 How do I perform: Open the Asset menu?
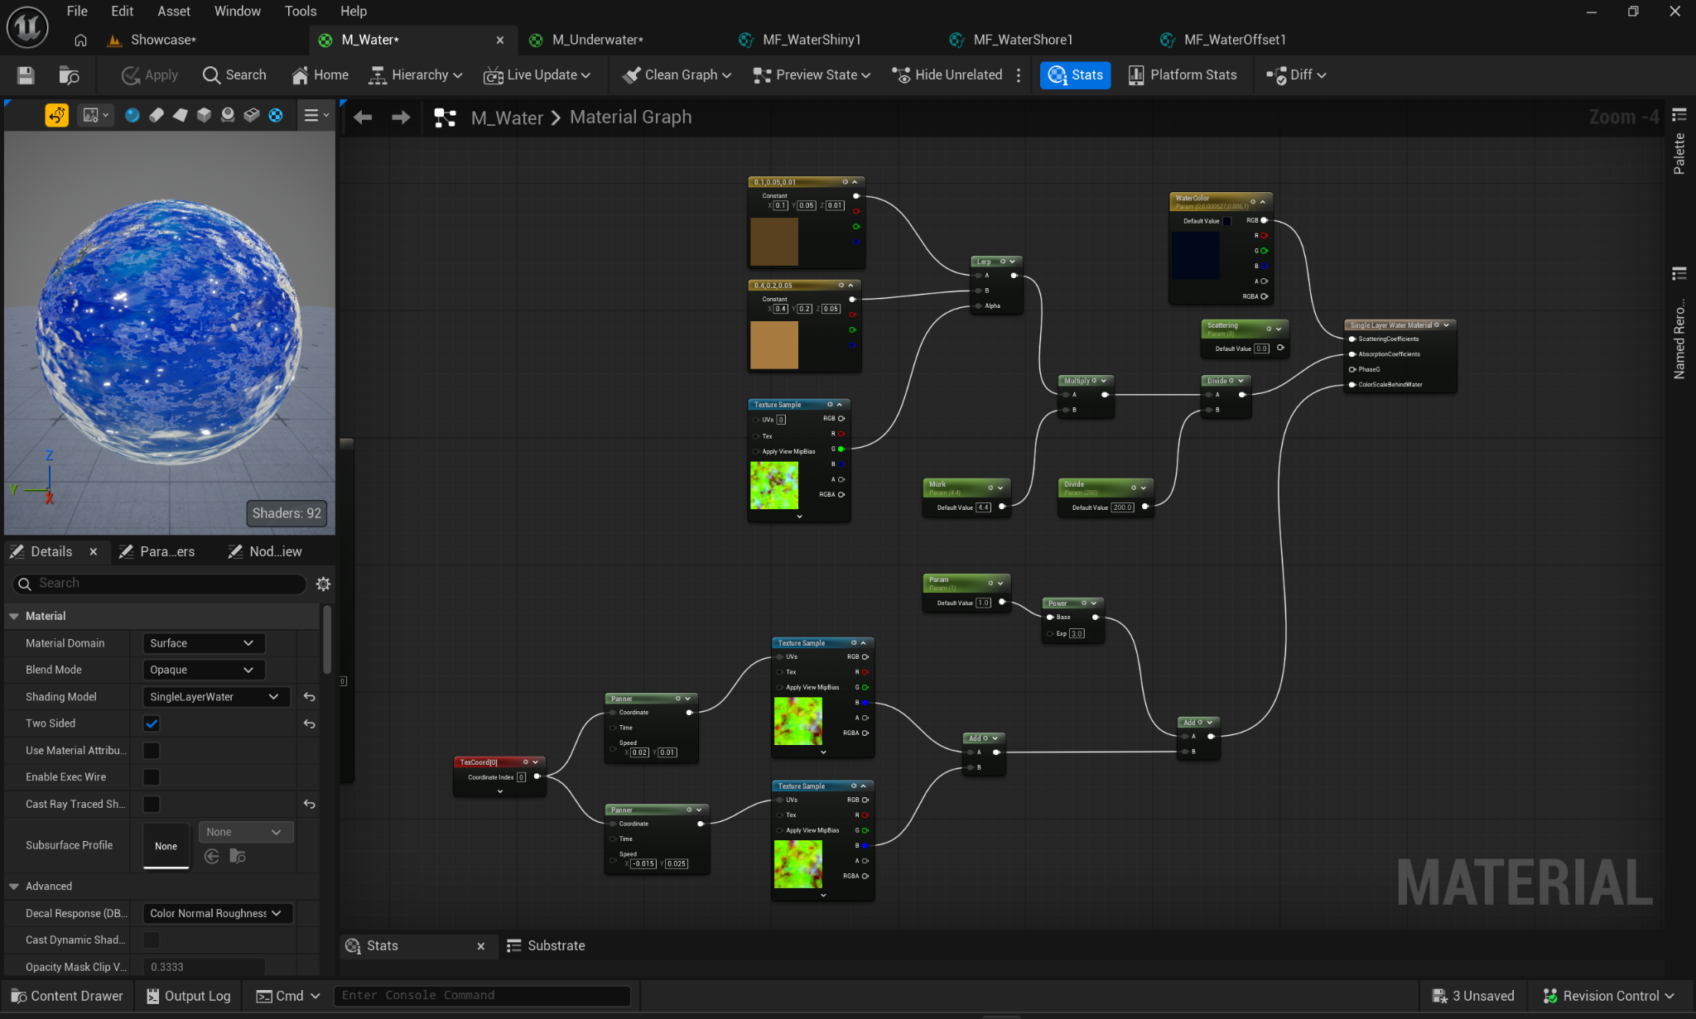174,12
